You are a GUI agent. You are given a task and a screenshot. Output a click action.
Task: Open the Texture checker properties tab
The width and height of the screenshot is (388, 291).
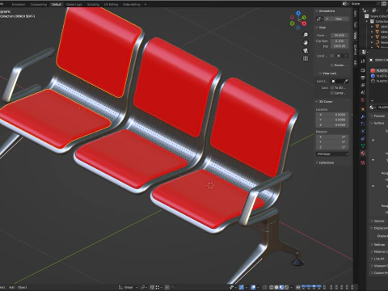363,162
